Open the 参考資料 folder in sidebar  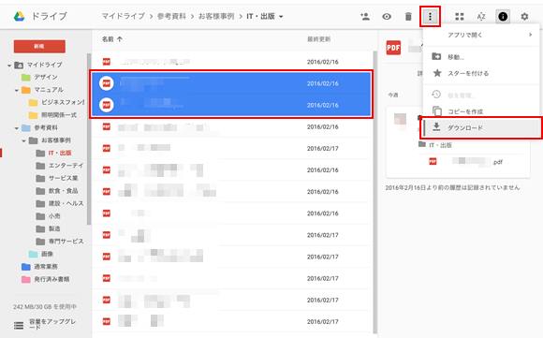tap(46, 127)
